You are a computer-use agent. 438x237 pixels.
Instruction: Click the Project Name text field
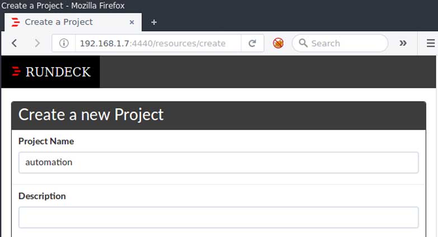218,163
